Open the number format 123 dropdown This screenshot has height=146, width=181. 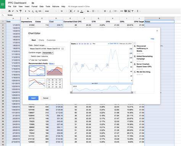click(x=40, y=11)
